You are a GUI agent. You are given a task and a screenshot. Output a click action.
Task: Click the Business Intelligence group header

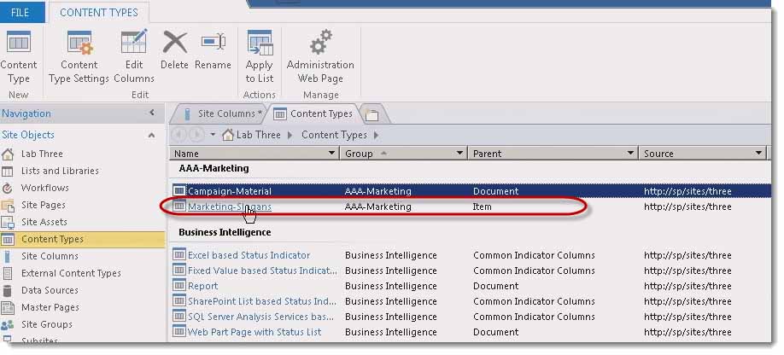(225, 232)
